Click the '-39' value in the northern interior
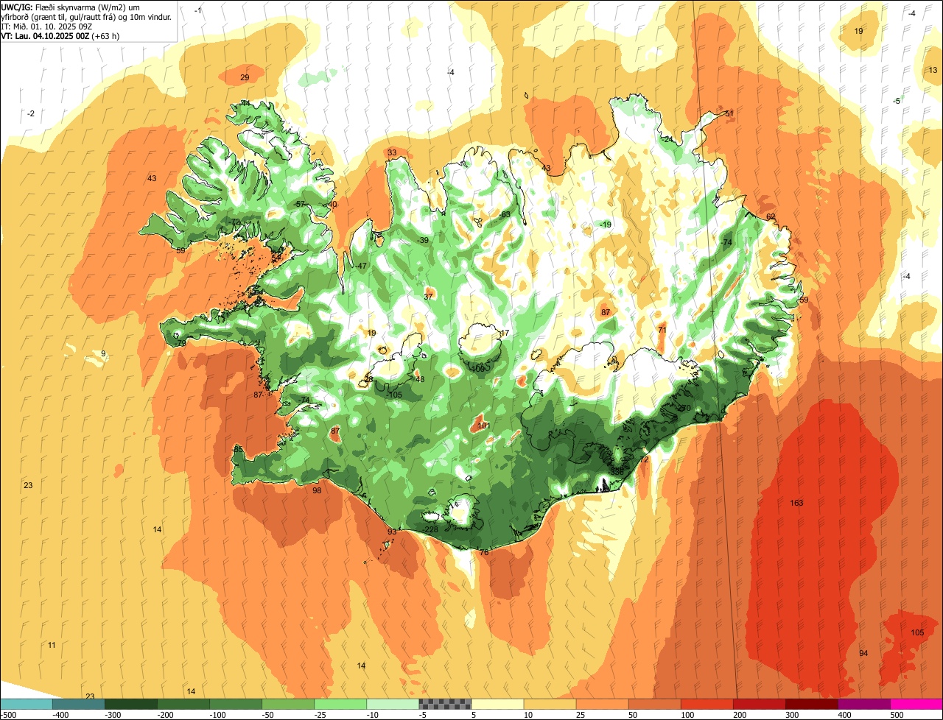Image resolution: width=943 pixels, height=720 pixels. click(x=423, y=240)
